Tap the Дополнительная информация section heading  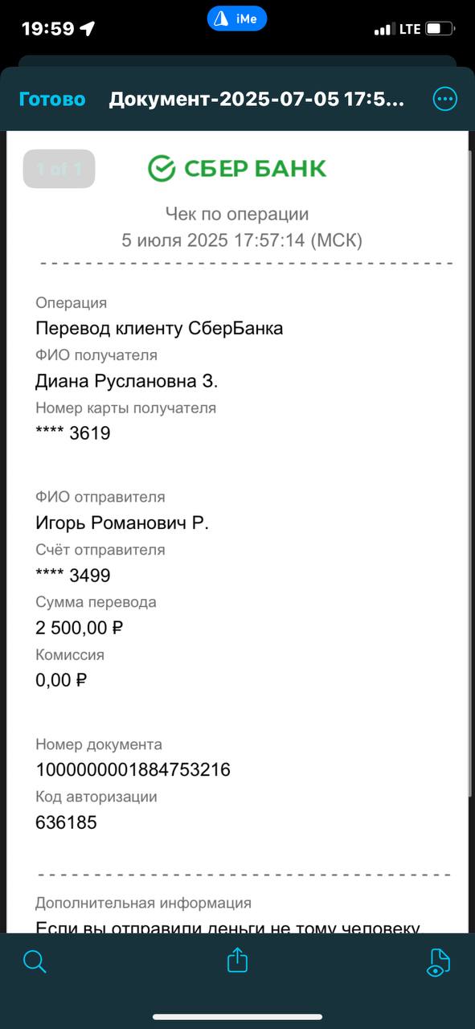(x=143, y=903)
